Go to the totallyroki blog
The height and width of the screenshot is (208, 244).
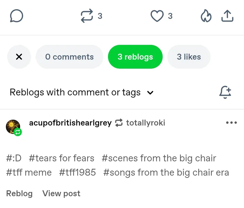[x=145, y=123]
